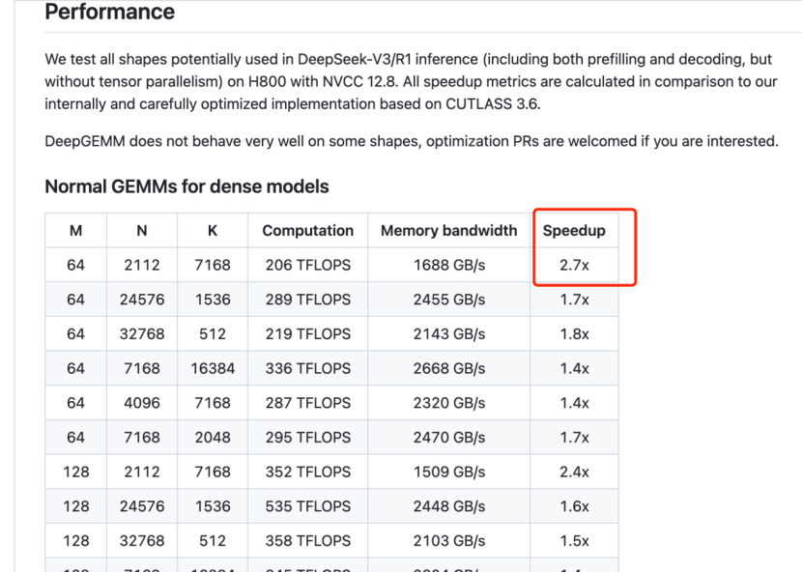Select the 4096 N-value cell
The image size is (803, 573).
click(x=142, y=403)
